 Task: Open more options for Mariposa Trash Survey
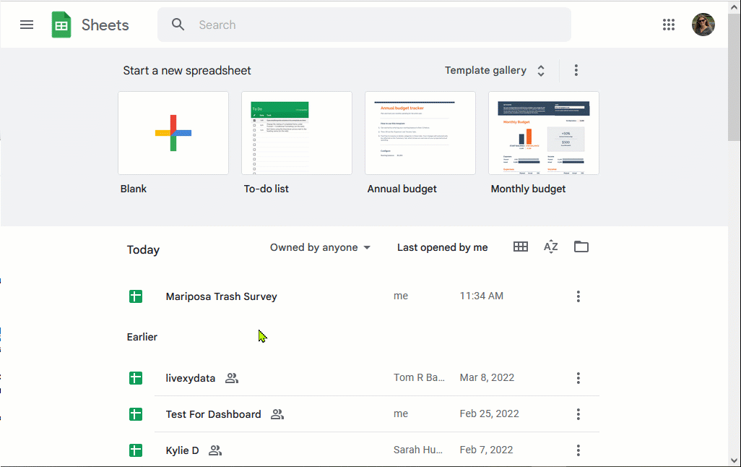coord(578,296)
